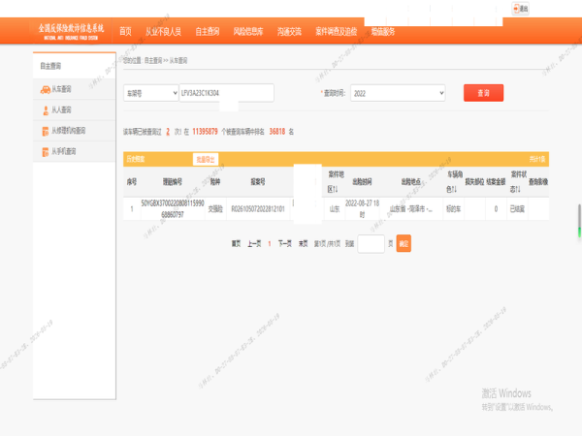Click the anti-fraud system logo
The width and height of the screenshot is (582, 436).
tap(71, 31)
